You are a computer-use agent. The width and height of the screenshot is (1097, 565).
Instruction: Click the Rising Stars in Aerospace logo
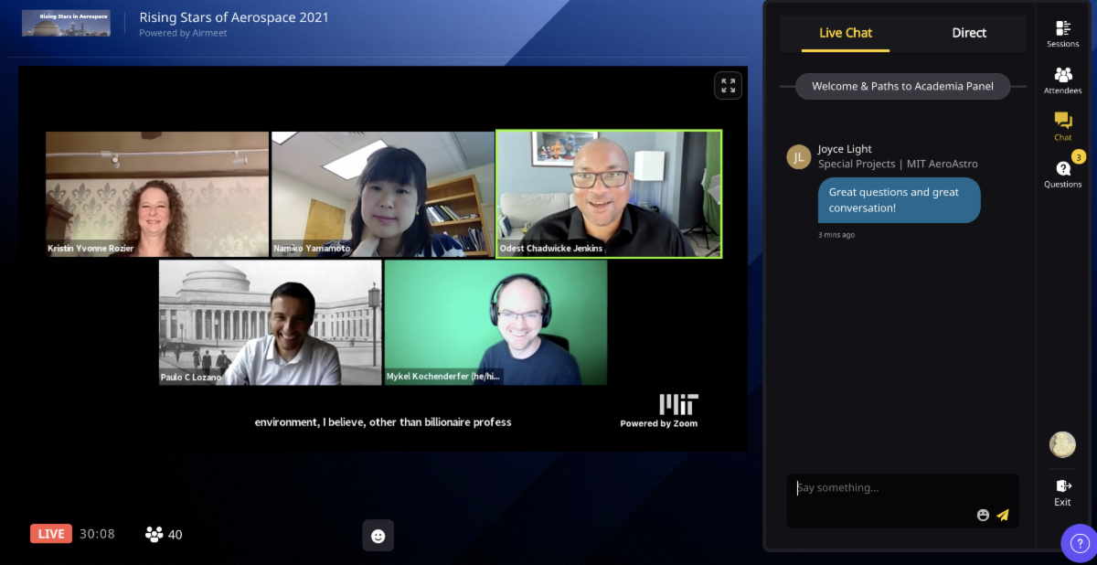click(66, 23)
